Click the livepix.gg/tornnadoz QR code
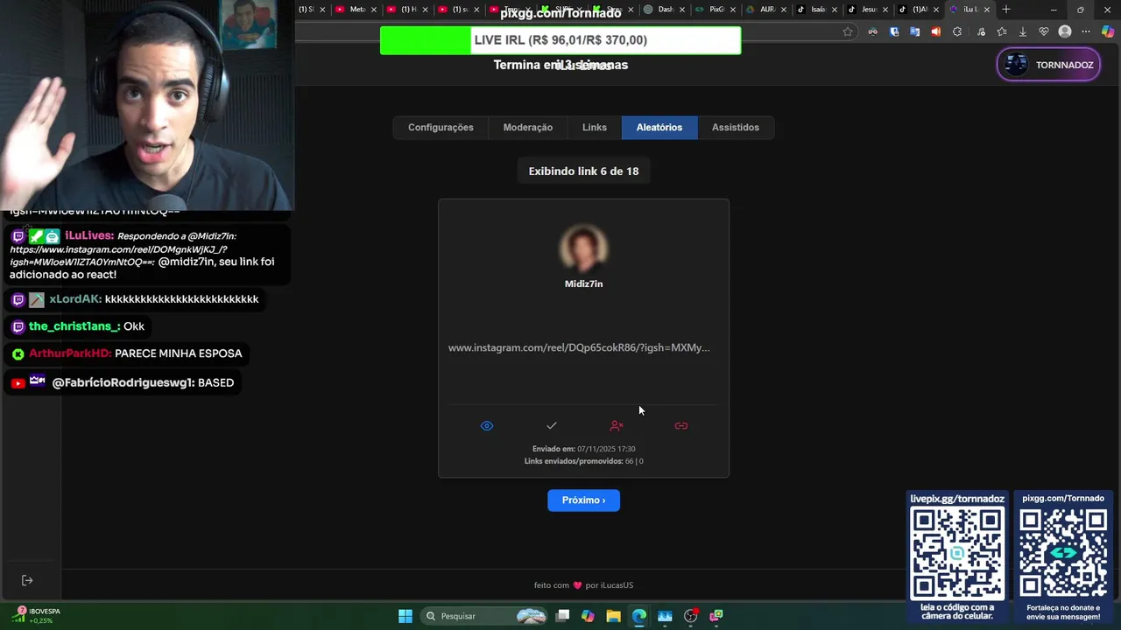Viewport: 1121px width, 630px height. tap(957, 554)
